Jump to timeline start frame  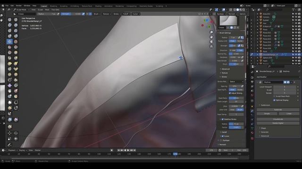tap(118, 150)
